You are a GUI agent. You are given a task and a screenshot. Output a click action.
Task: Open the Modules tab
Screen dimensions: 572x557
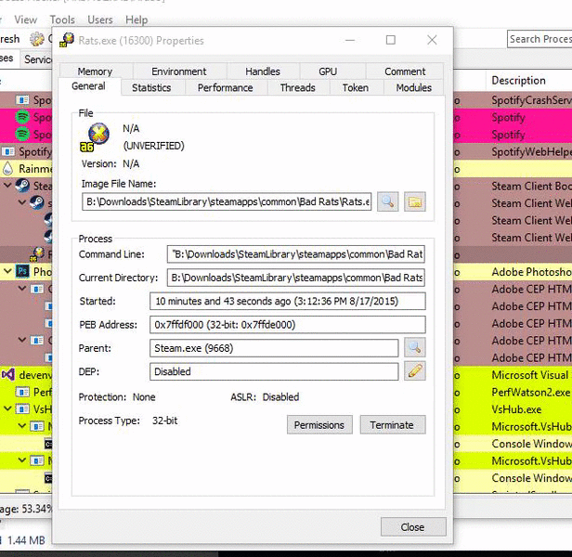[x=414, y=87]
